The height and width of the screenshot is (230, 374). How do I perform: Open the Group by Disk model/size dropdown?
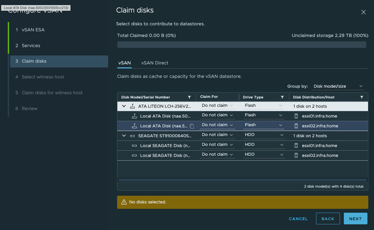click(x=338, y=86)
